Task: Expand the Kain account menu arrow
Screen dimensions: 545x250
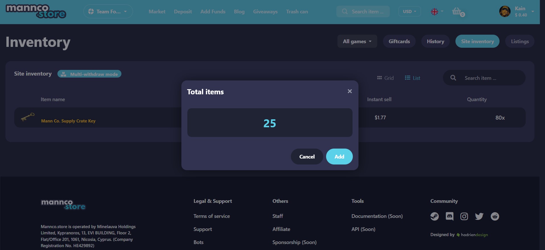Action: point(532,12)
